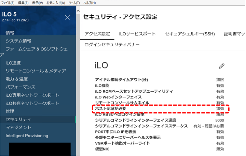
Task: Select セキュリティ in the sidebar
Action: 38,120
